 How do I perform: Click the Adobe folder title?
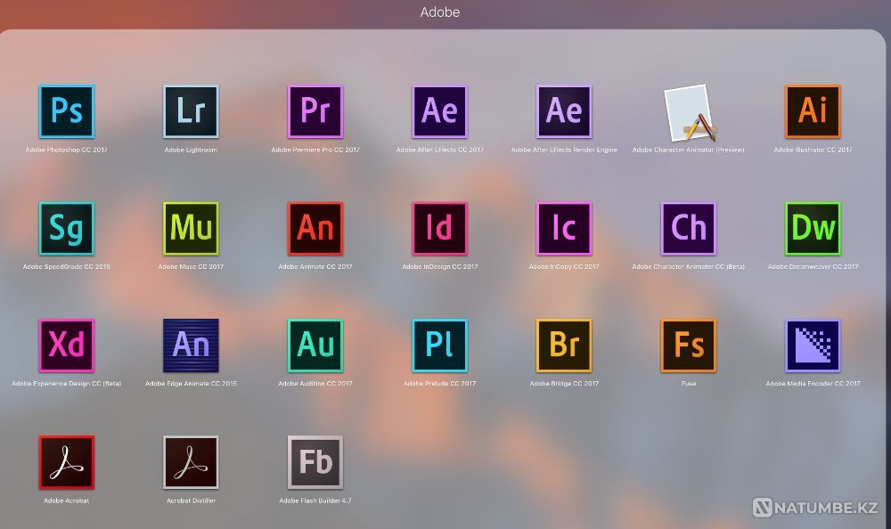440,12
